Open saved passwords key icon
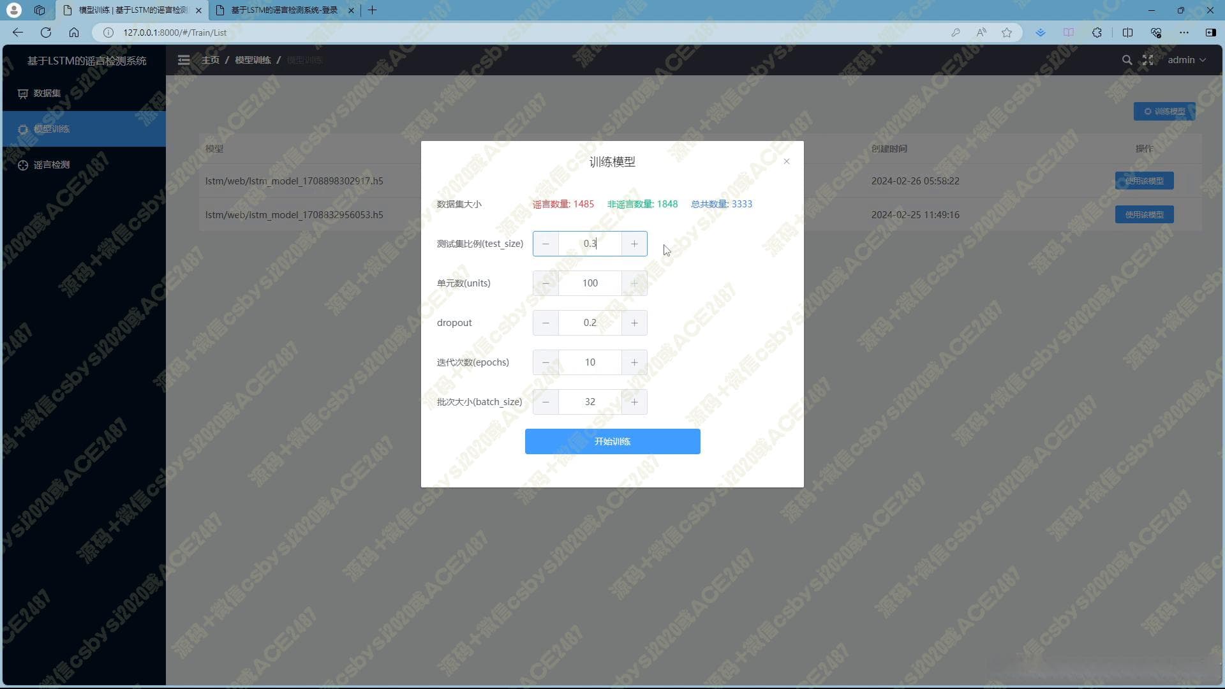This screenshot has height=689, width=1225. click(955, 33)
